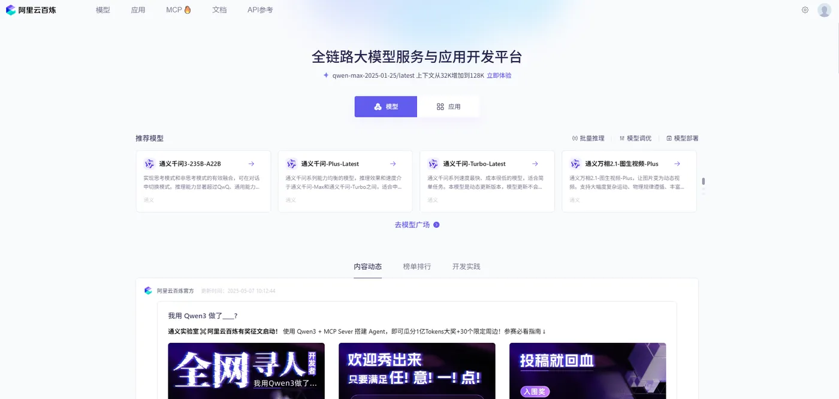Open the MCP navigation item
The height and width of the screenshot is (399, 839).
[174, 10]
